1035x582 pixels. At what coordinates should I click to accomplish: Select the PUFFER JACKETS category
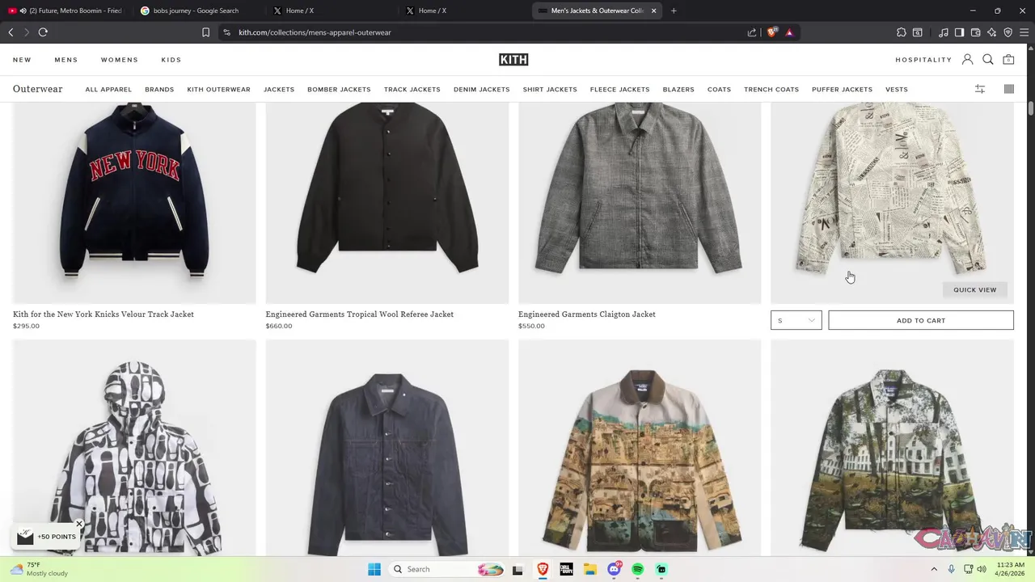click(842, 89)
